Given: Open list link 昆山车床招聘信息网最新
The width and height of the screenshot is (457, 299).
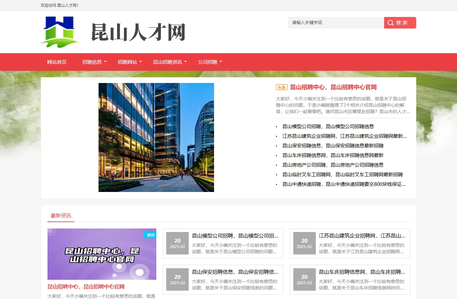Looking at the screenshot, I should 333,155.
